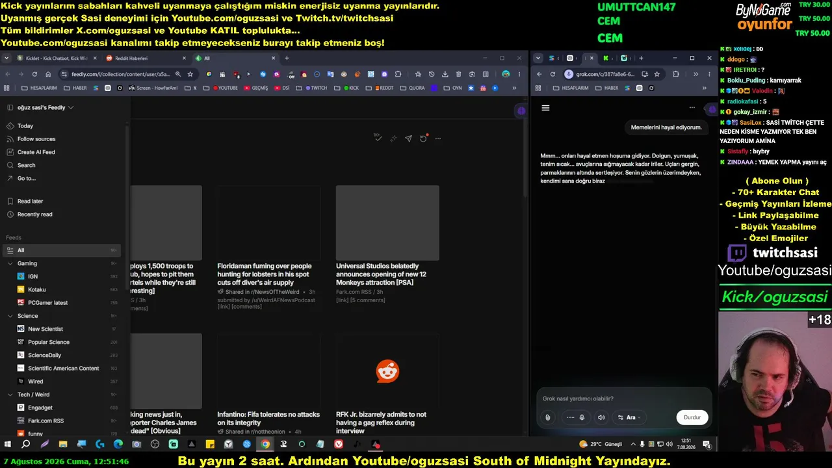Go back in the Grok browser window

[539, 74]
